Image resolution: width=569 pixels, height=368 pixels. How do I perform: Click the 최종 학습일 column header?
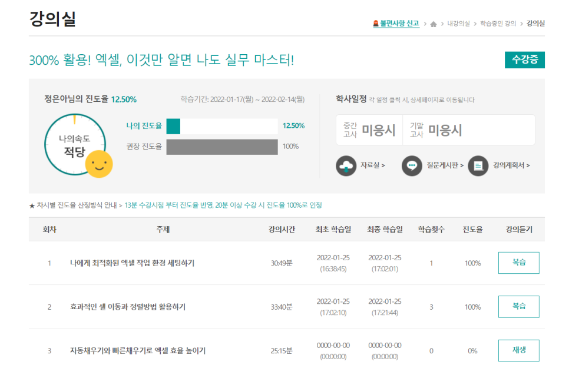385,230
